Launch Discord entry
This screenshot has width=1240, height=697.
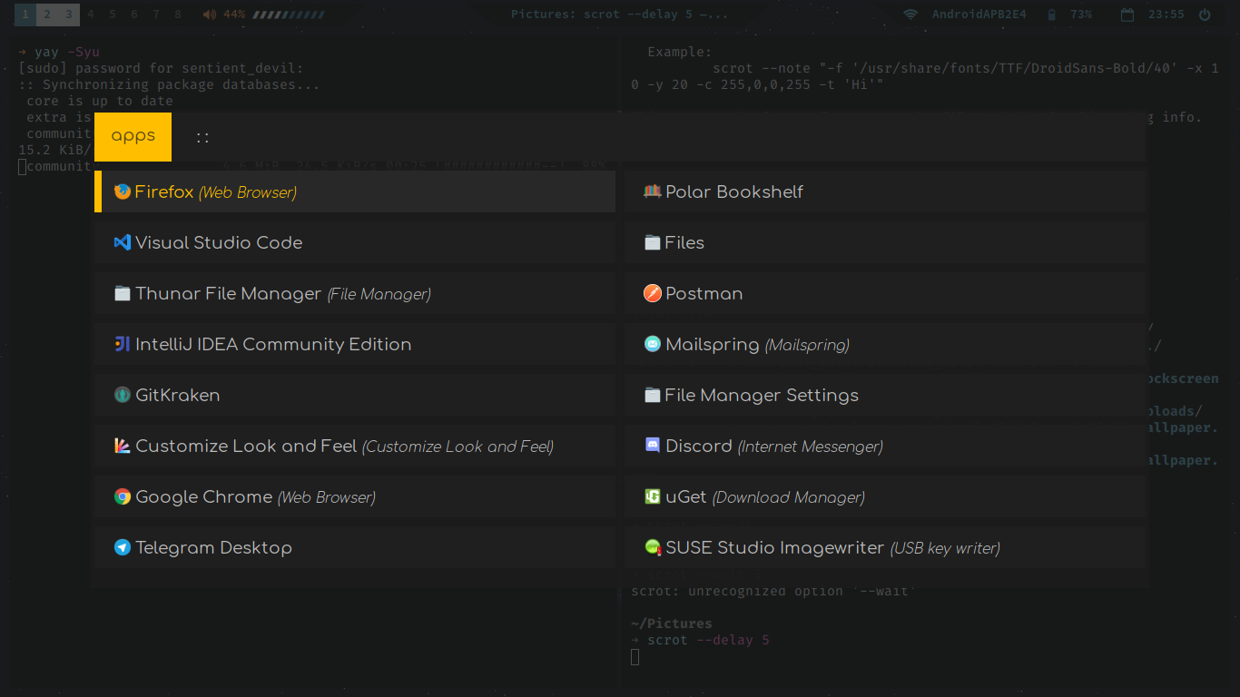pyautogui.click(x=885, y=446)
